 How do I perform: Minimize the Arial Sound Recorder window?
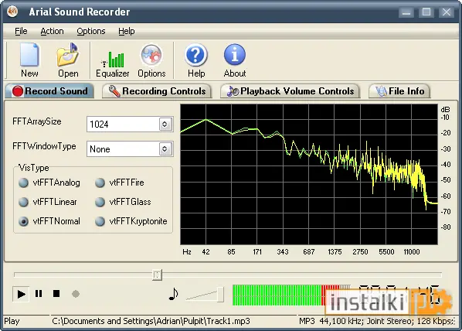pos(406,12)
